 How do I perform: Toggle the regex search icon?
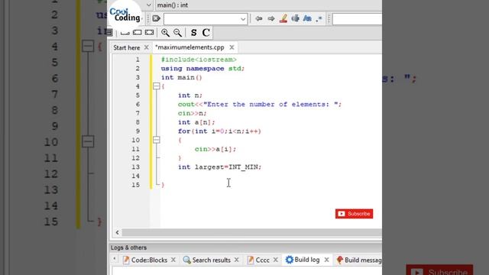(319, 19)
